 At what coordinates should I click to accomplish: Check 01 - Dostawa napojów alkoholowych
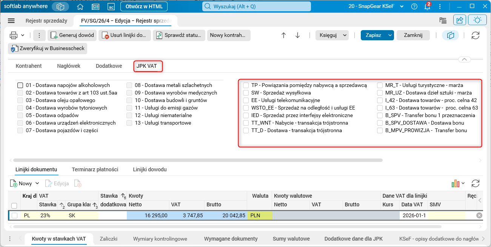tap(20, 85)
